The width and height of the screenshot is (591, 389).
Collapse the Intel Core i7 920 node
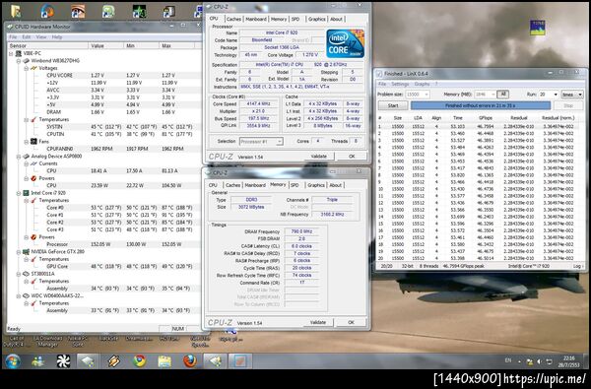tap(18, 193)
